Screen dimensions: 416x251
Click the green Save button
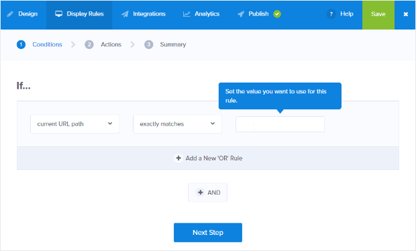[378, 15]
